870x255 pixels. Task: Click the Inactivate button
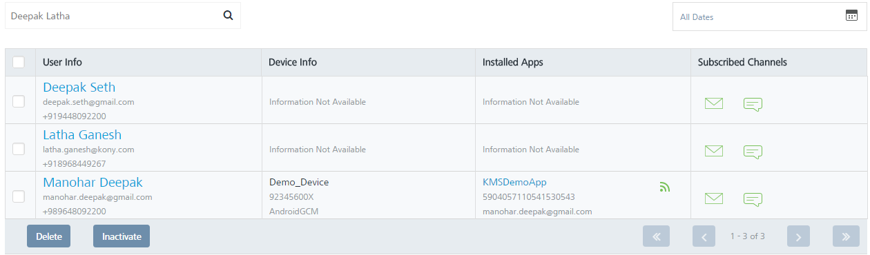point(122,236)
